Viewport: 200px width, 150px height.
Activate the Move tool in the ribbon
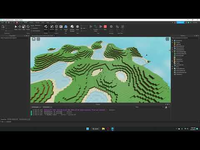click(x=20, y=27)
